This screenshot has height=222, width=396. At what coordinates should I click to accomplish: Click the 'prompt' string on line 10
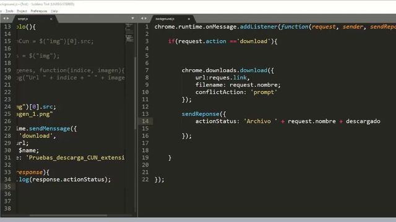click(x=264, y=92)
